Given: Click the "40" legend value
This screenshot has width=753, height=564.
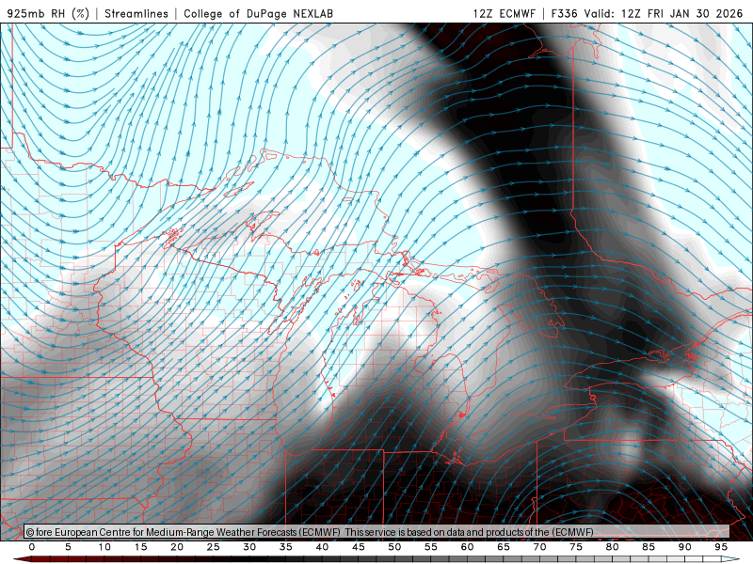Looking at the screenshot, I should point(322,547).
